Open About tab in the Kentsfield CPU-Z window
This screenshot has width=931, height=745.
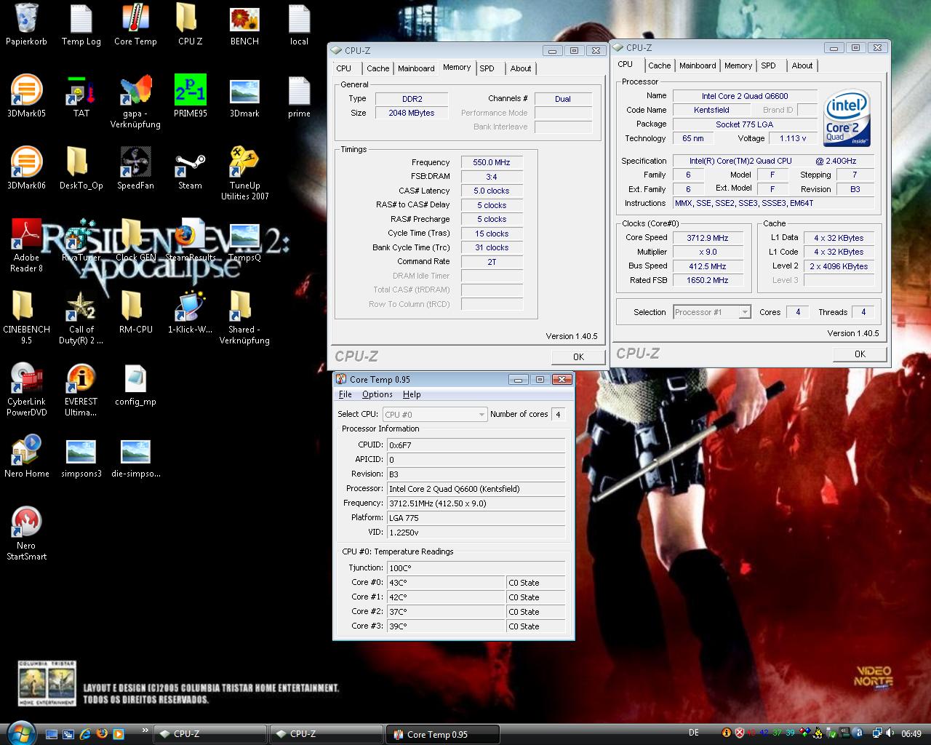coord(802,65)
